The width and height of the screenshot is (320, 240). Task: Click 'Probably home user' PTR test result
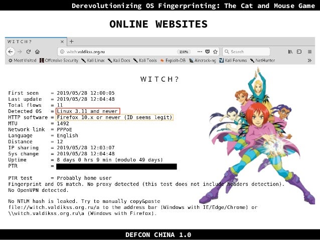pos(84,178)
